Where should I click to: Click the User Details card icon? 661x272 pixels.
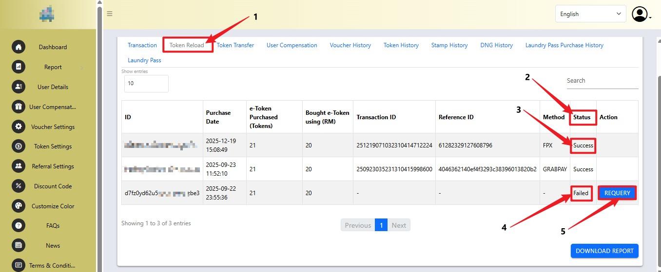[19, 87]
